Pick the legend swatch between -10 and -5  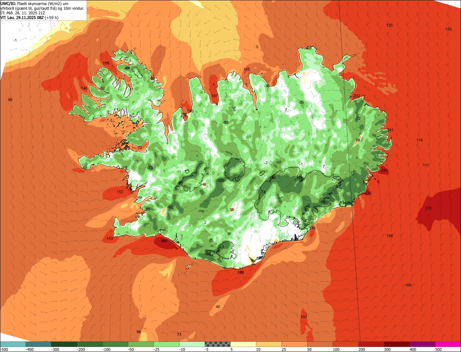coord(192,344)
